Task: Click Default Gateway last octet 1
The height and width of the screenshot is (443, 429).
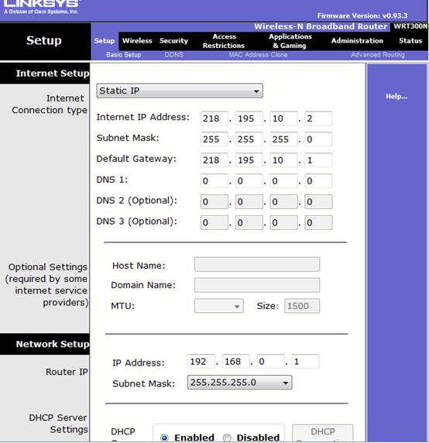Action: point(318,160)
